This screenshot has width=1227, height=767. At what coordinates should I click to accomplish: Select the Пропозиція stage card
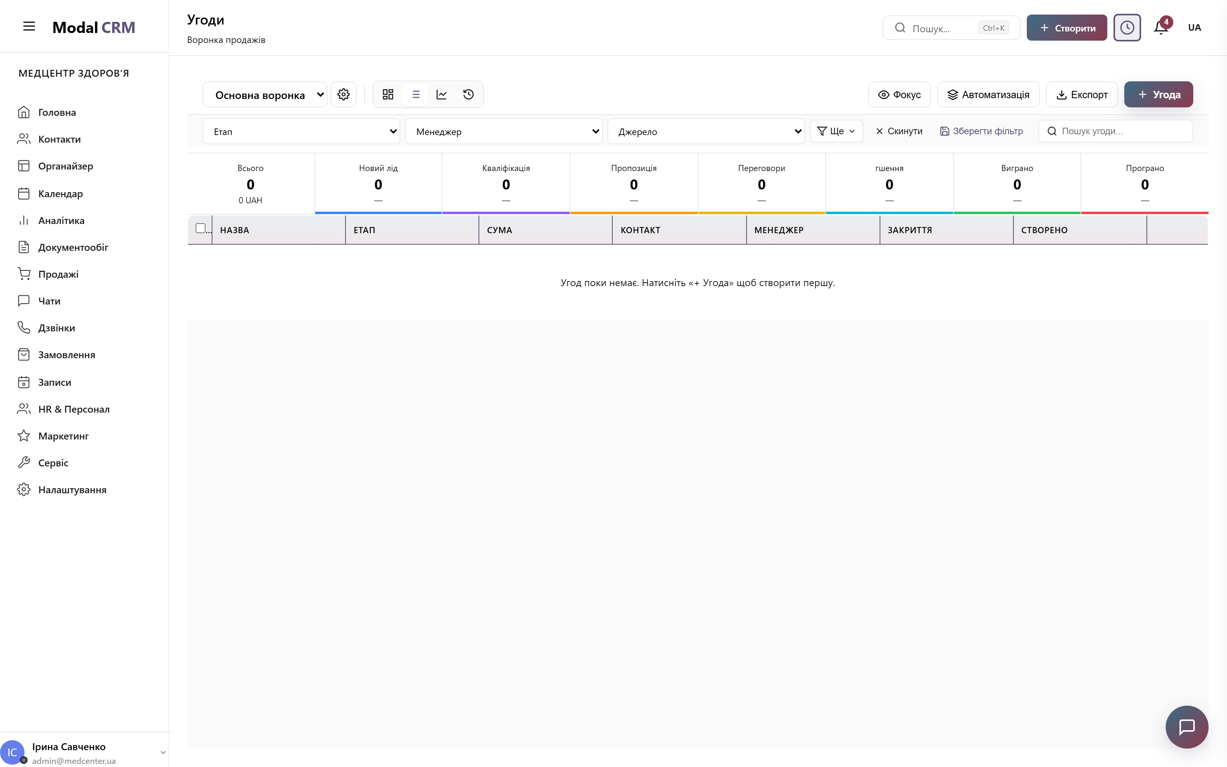pos(634,184)
